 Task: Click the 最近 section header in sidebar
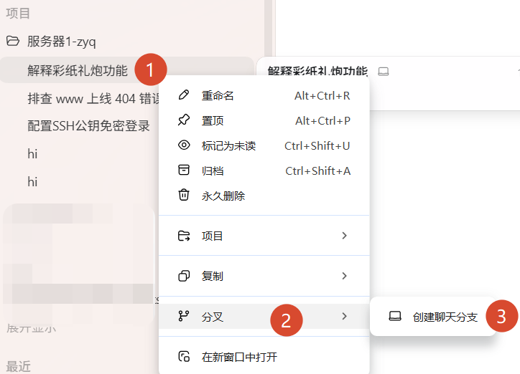click(x=18, y=366)
